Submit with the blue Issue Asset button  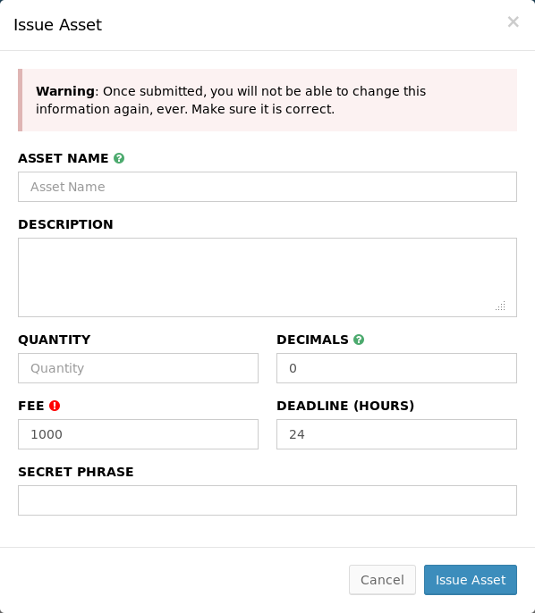point(471,580)
